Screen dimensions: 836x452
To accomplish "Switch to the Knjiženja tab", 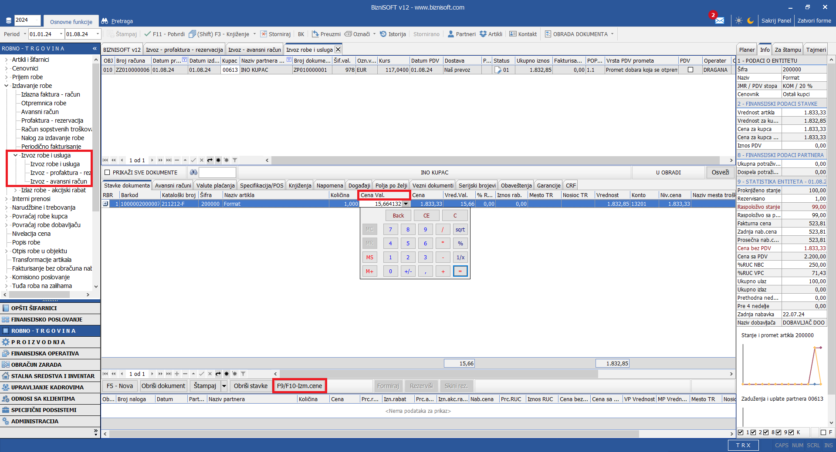I will tap(300, 185).
